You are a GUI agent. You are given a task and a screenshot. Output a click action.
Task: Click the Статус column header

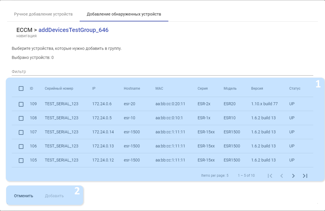point(295,89)
